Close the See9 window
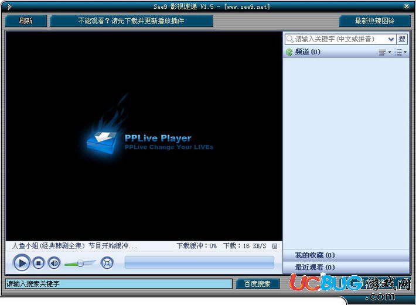The height and width of the screenshot is (305, 416). pos(406,6)
